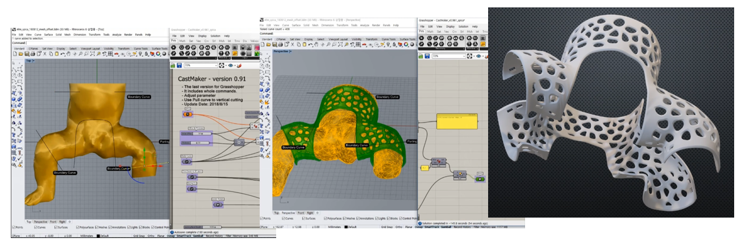
Task: Open Top viewport title dropdown arrow
Action: pos(34,61)
